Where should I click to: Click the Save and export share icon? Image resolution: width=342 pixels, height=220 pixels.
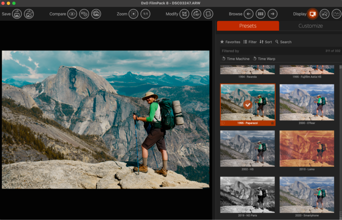pos(29,14)
